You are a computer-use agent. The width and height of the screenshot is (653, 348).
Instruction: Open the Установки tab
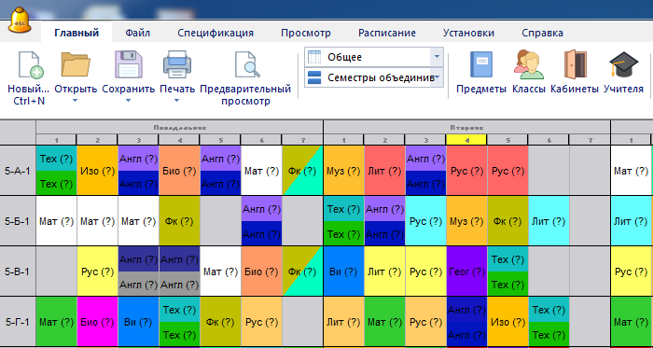pos(468,33)
